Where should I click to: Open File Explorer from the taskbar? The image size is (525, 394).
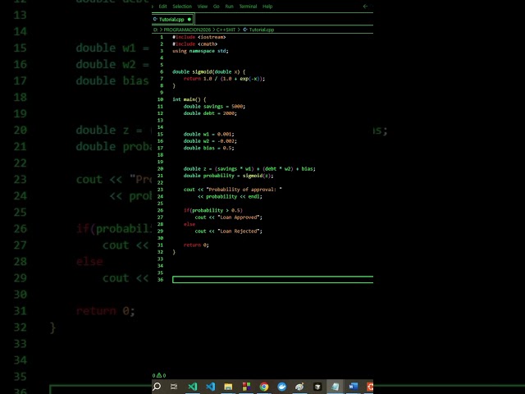228,387
